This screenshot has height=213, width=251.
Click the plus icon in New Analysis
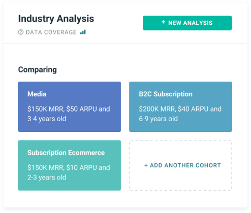coord(163,22)
